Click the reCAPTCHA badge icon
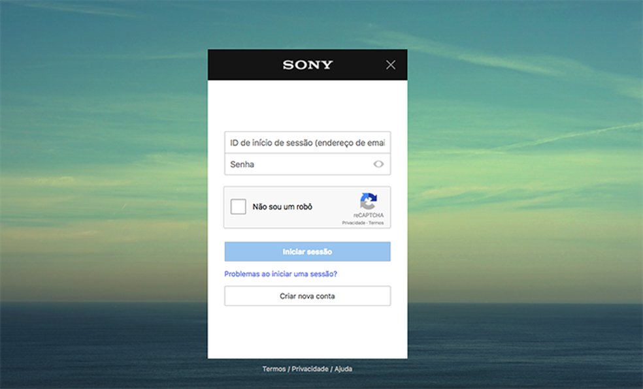This screenshot has height=389, width=643. pyautogui.click(x=368, y=200)
